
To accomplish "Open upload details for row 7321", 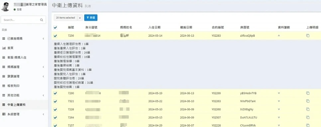I will pos(307,101).
